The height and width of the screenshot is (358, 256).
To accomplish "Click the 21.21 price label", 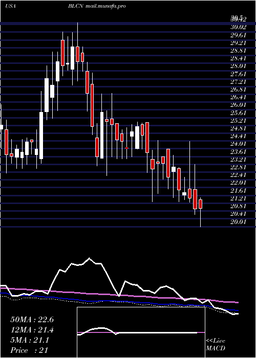I will click(x=239, y=198).
